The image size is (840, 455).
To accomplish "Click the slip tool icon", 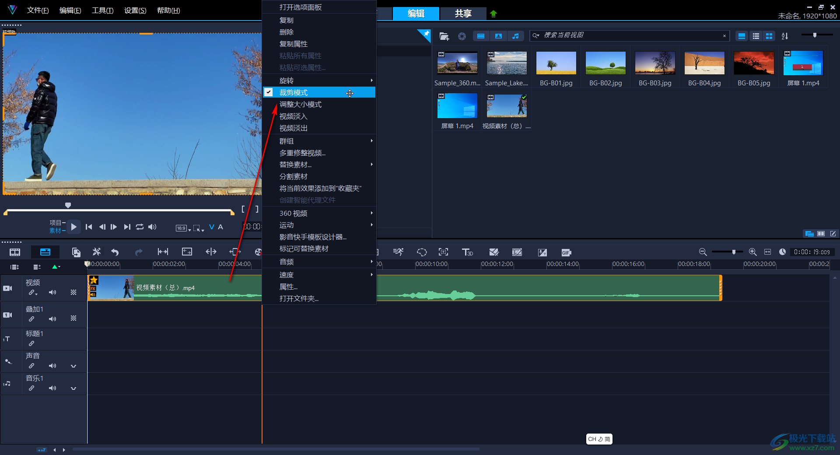I will (x=163, y=252).
